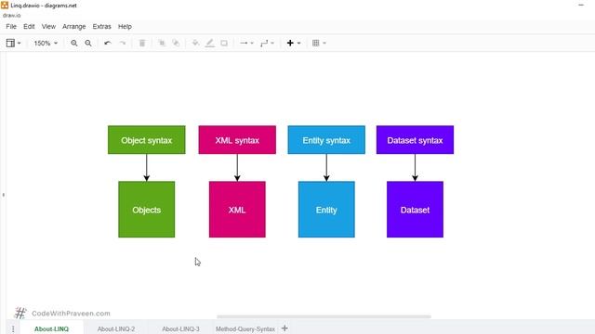Click the plus icon to add page
This screenshot has height=334, width=595.
pos(284,328)
